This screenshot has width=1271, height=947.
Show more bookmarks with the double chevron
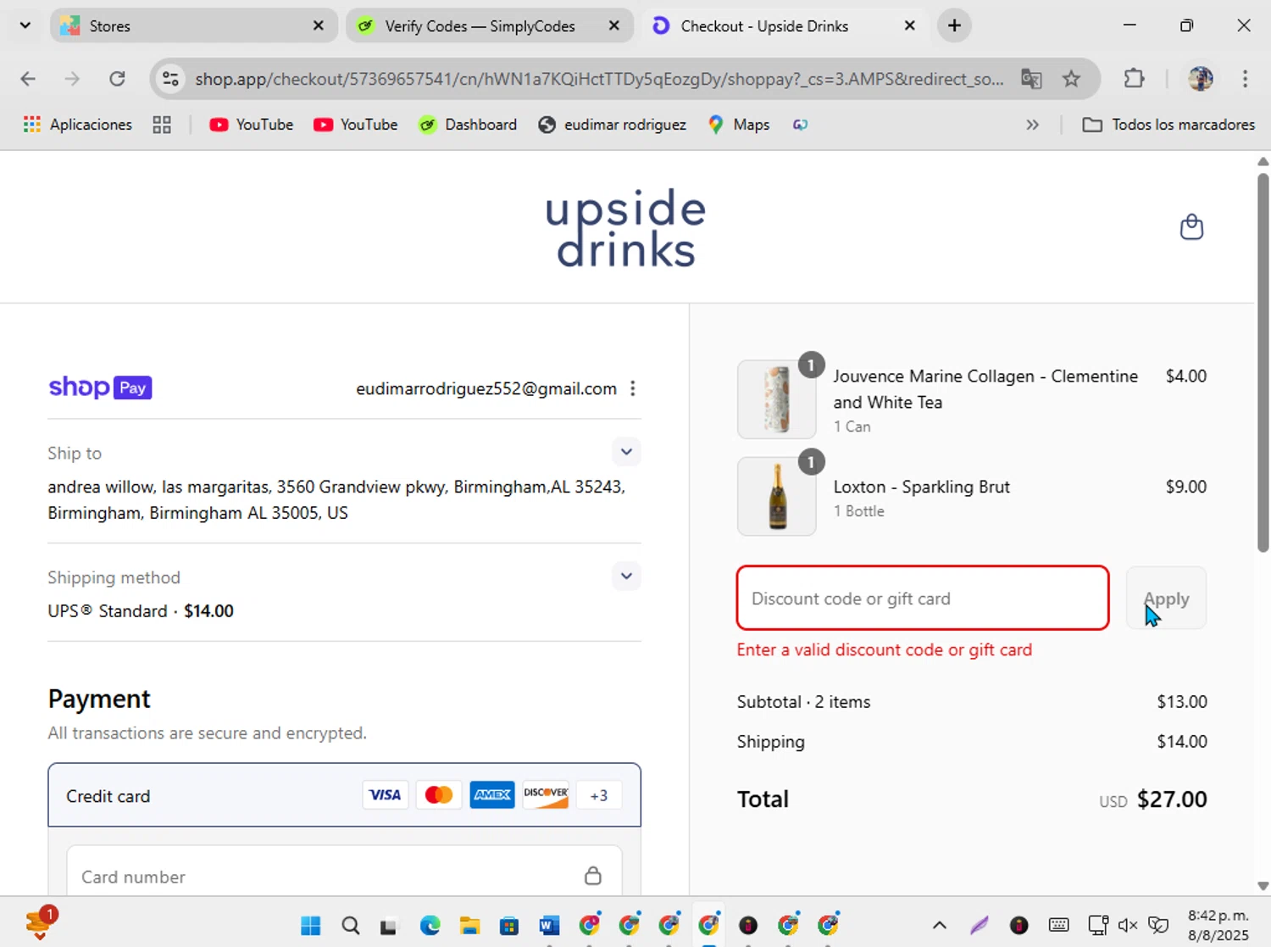pyautogui.click(x=1032, y=125)
